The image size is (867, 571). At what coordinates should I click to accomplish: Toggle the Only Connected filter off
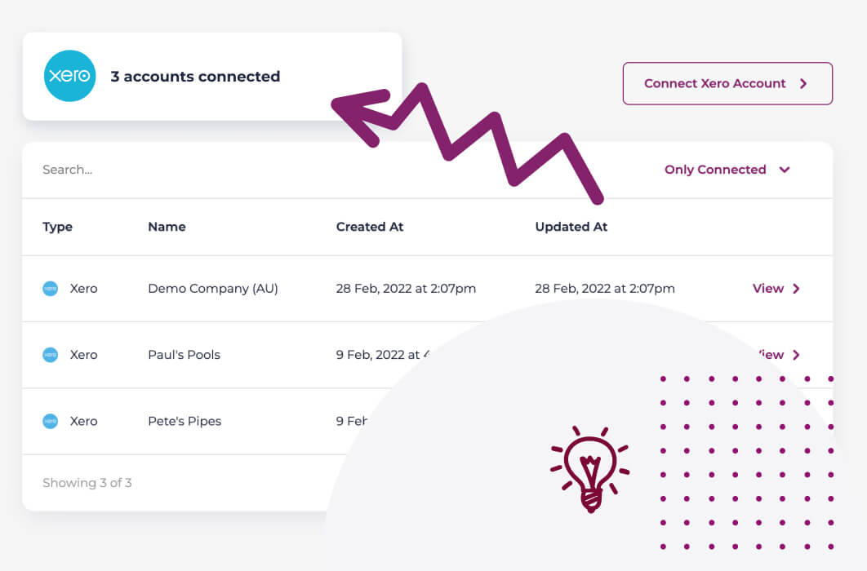tap(715, 170)
